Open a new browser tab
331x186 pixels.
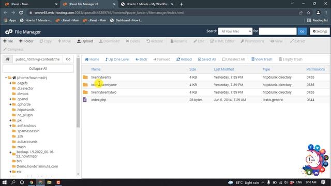coord(182,4)
